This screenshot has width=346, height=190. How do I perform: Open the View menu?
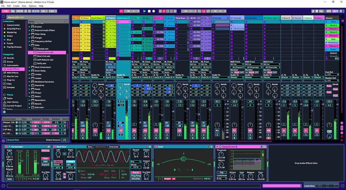click(24, 6)
